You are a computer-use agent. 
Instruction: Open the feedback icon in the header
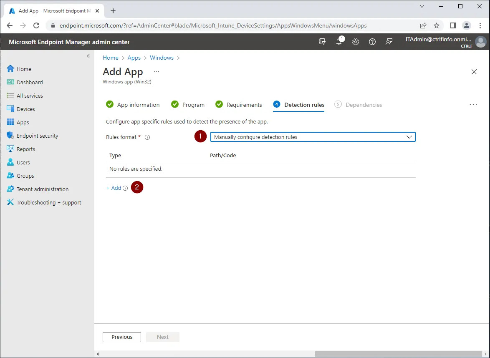pos(389,42)
